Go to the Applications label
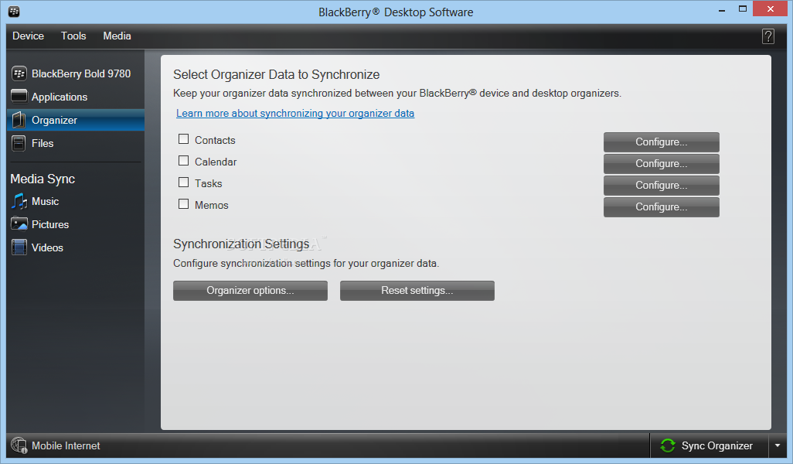 tap(60, 97)
